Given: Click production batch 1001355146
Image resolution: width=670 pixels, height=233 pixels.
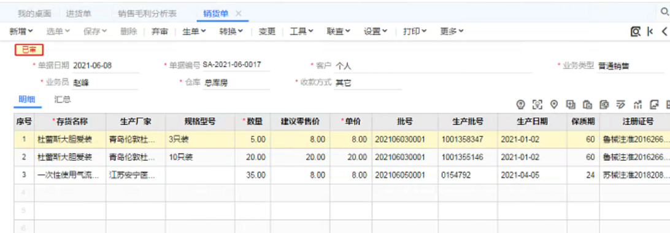Looking at the screenshot, I should (x=468, y=157).
